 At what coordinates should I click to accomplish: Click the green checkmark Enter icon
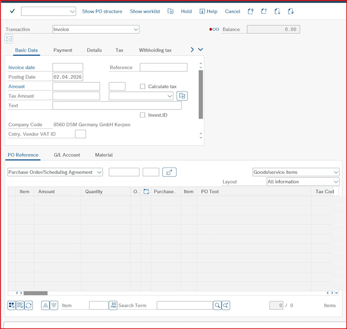coord(12,11)
